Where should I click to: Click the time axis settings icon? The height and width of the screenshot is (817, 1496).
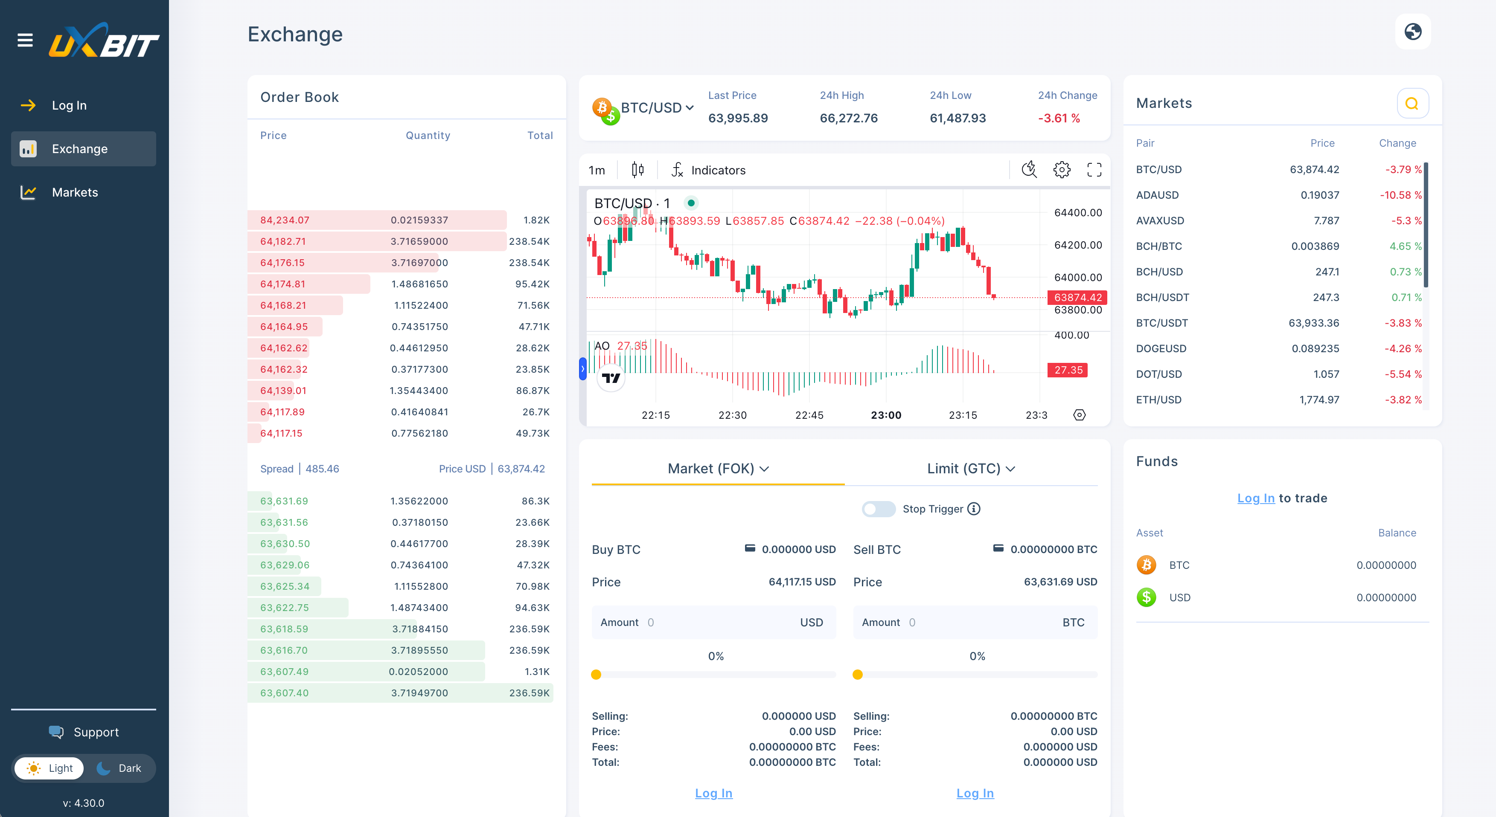pos(1079,415)
